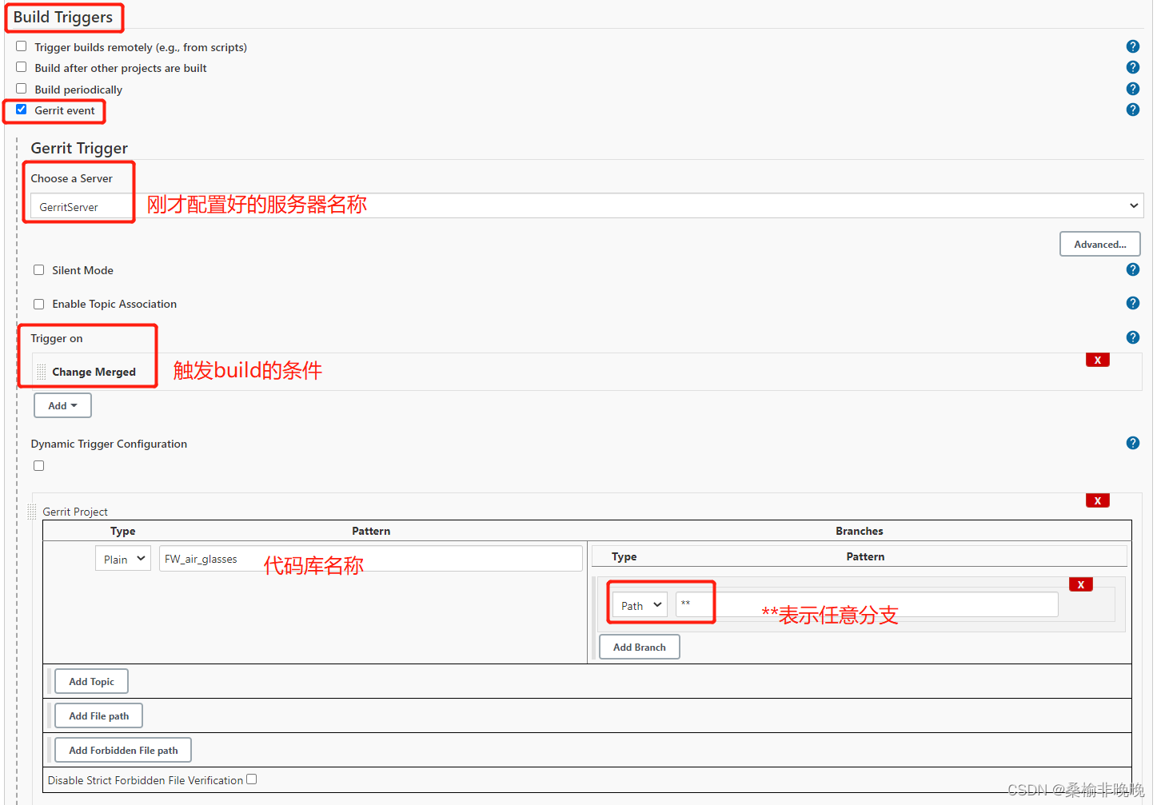Click the Choose a Server label
This screenshot has width=1157, height=805.
(71, 178)
